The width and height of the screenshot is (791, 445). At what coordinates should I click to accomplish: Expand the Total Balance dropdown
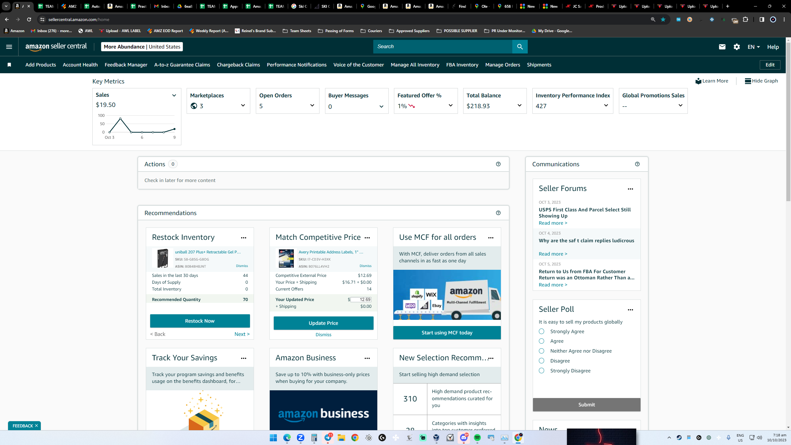(x=519, y=106)
